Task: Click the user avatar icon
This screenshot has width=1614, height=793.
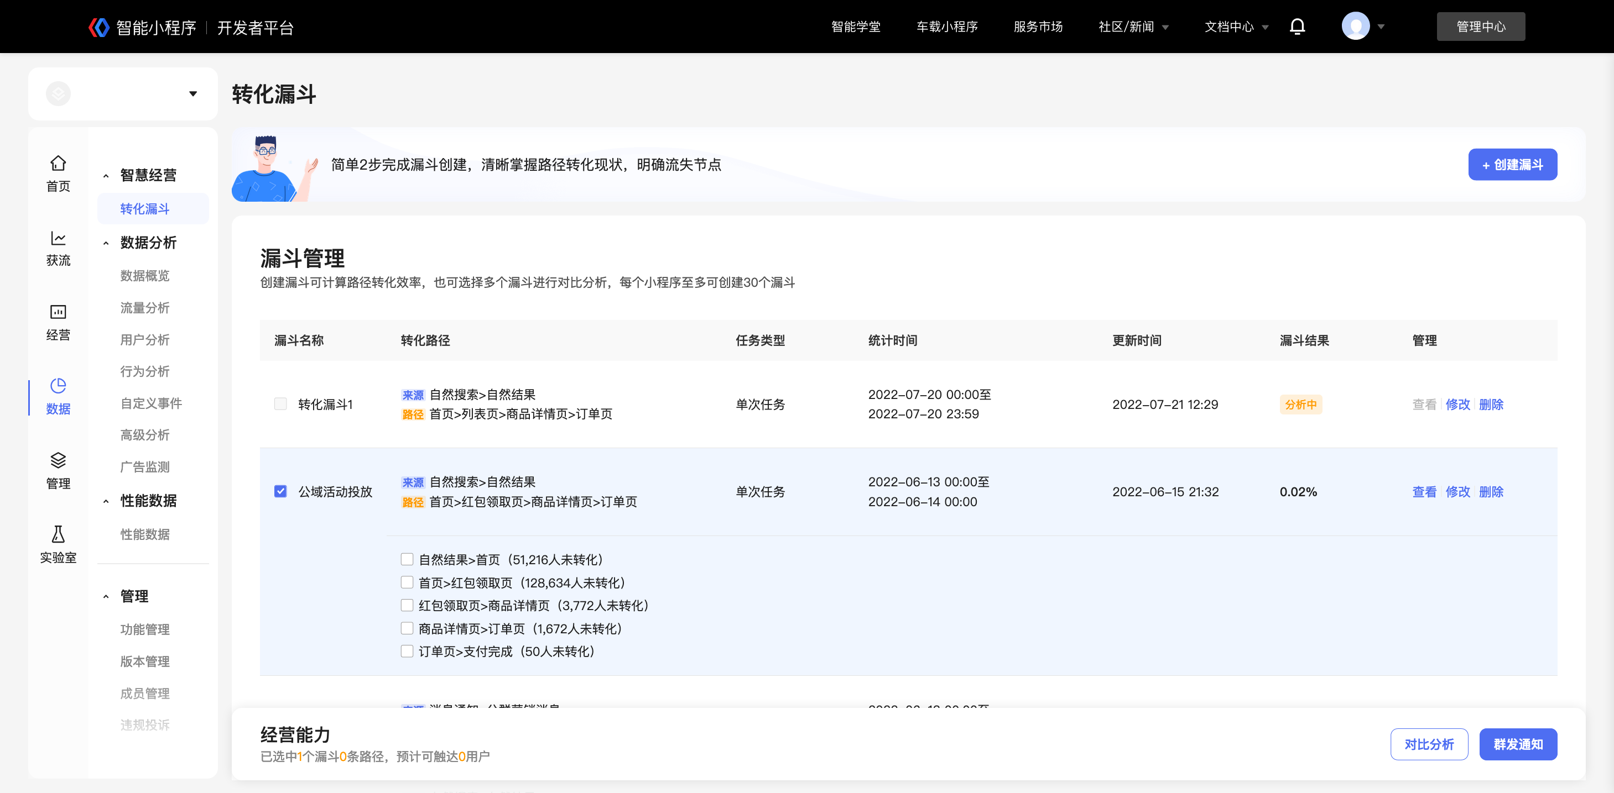Action: click(1355, 27)
